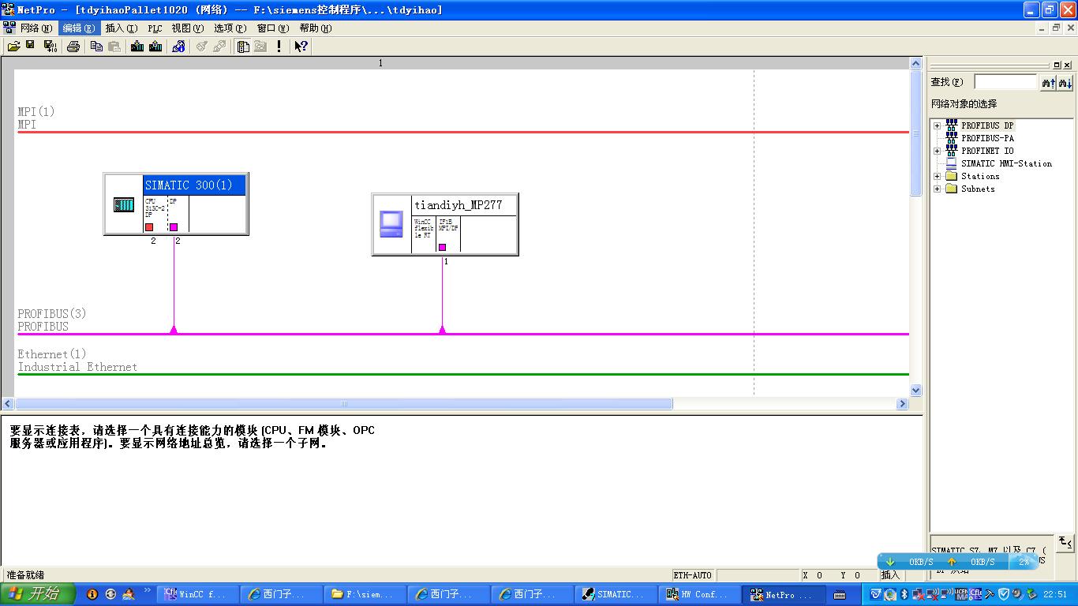
Task: Click the Print toolbar icon
Action: click(73, 47)
